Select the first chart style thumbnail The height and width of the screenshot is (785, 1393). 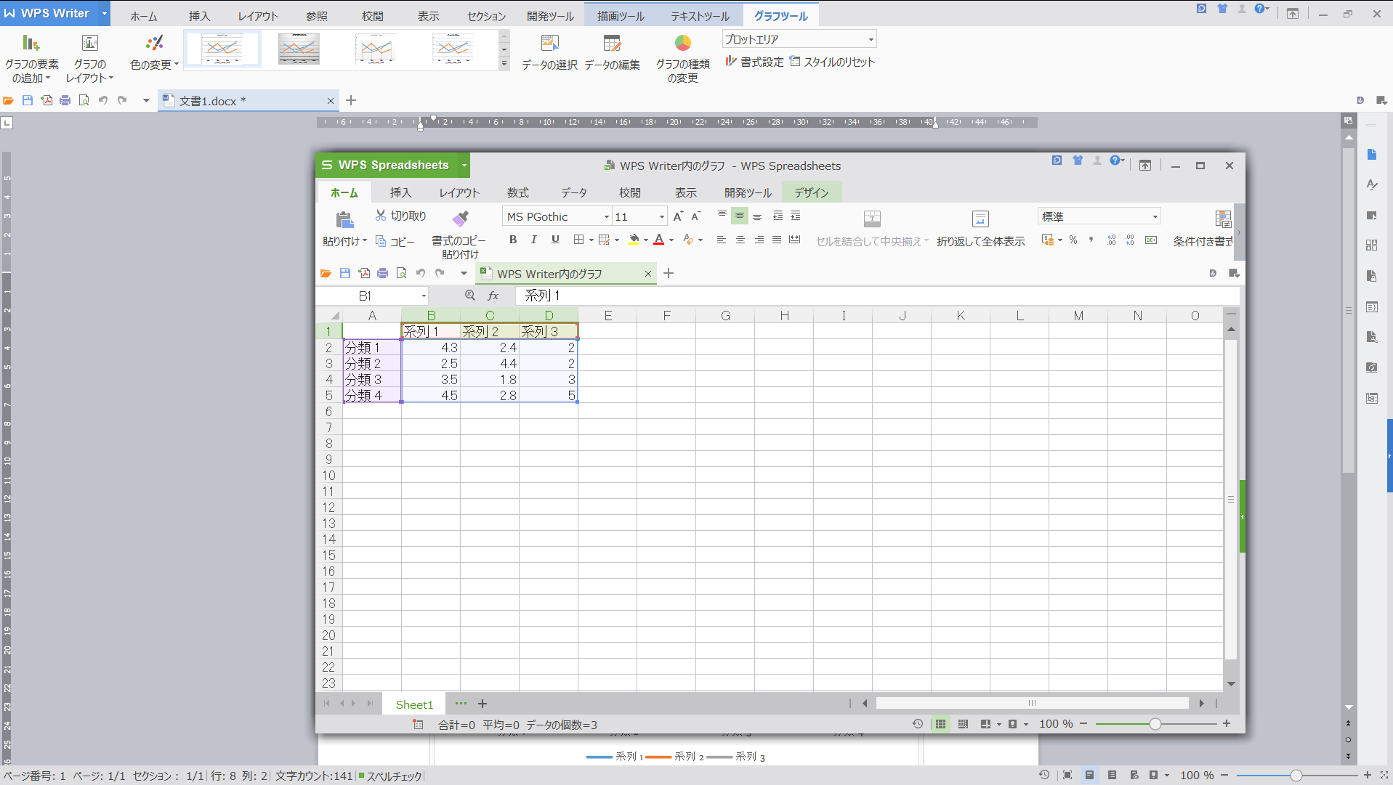tap(222, 49)
